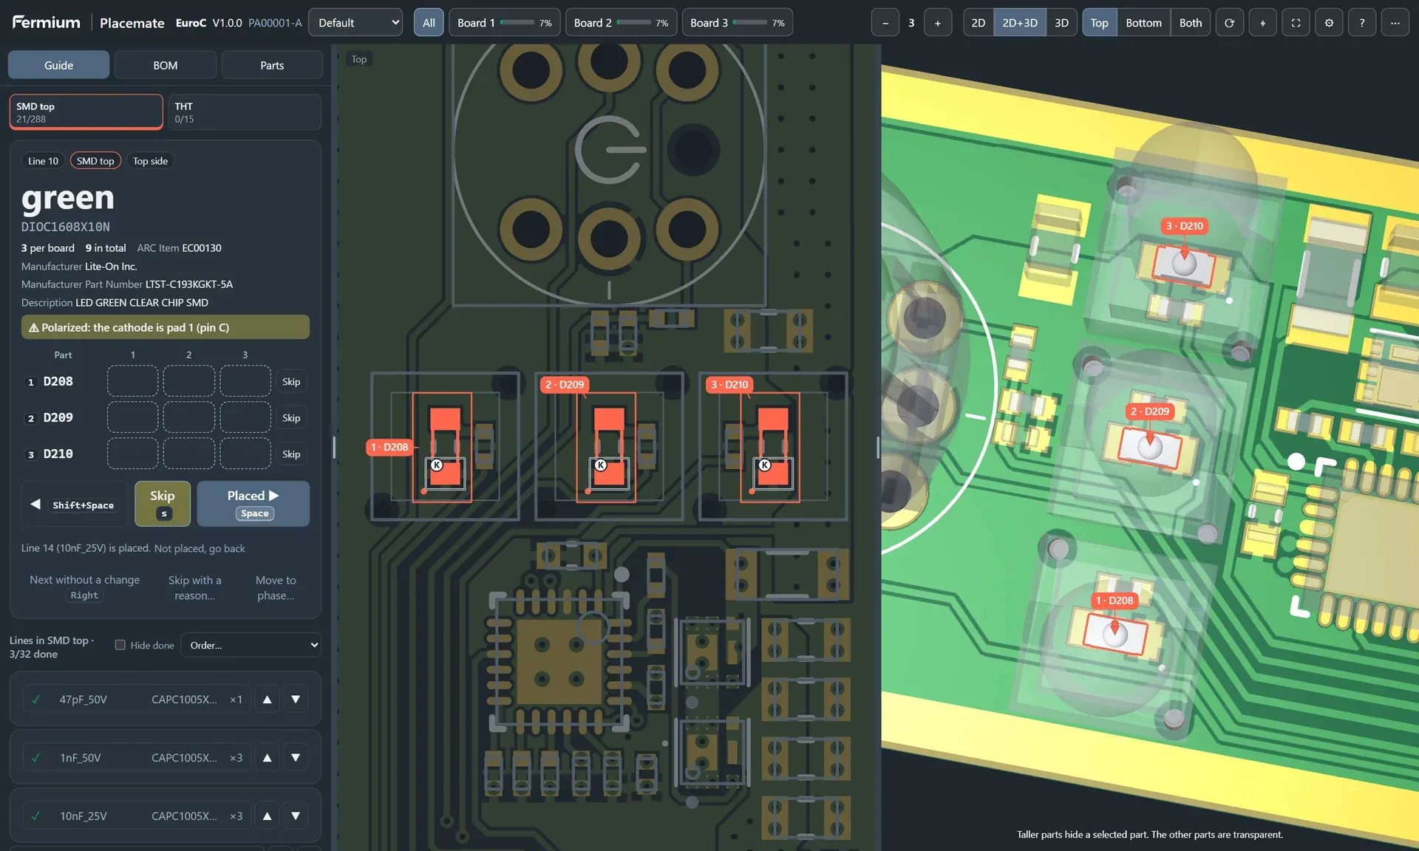This screenshot has height=851, width=1419.
Task: Select the 3 · D210 label in 2D view
Action: tap(729, 384)
